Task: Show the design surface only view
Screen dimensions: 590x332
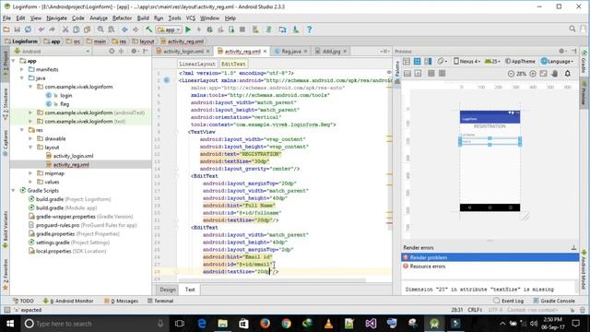Action: 407,62
